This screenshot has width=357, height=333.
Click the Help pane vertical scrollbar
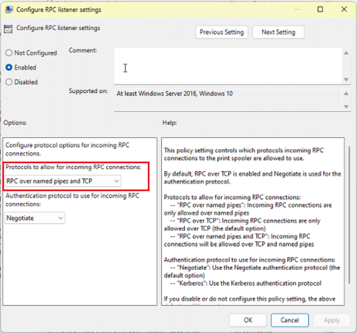[x=349, y=214]
